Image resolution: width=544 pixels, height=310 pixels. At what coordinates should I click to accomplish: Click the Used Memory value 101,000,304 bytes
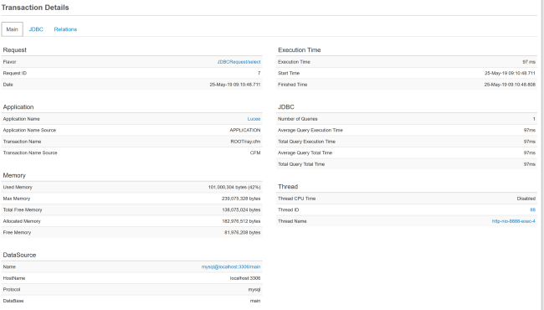click(x=234, y=187)
